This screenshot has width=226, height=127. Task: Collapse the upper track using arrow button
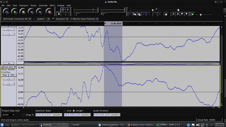[9, 63]
